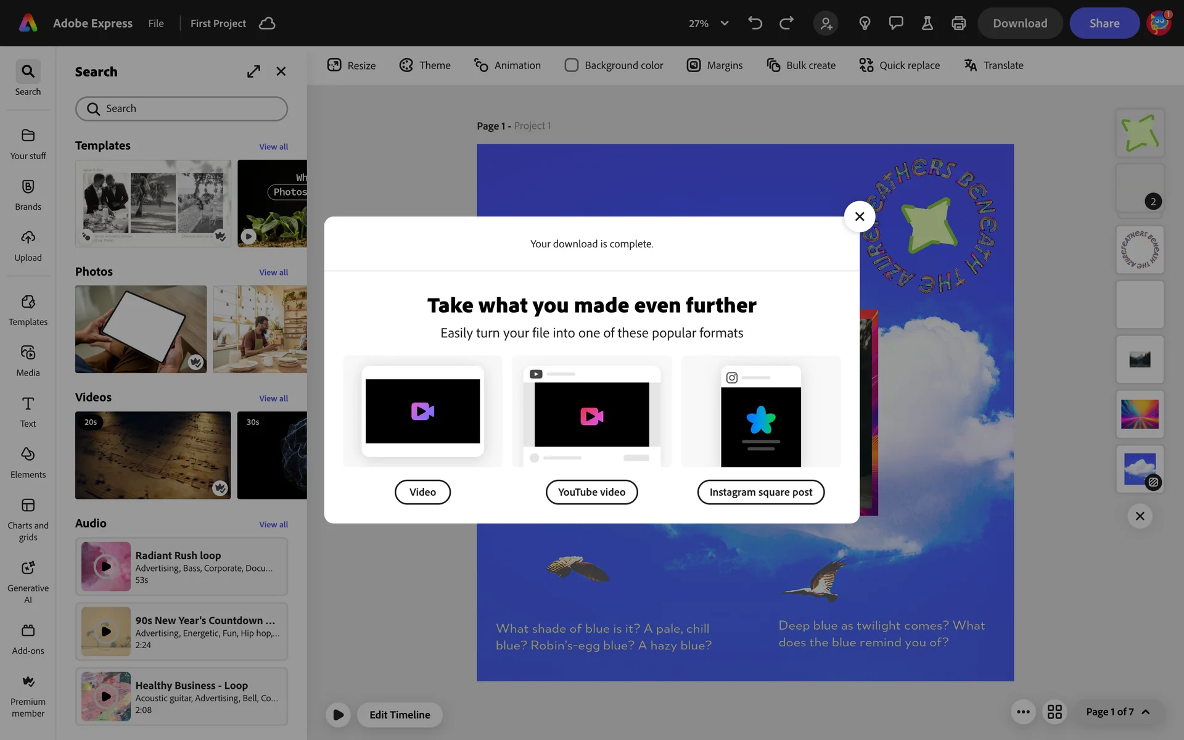
Task: Open the Animation toolbar option
Action: pyautogui.click(x=507, y=65)
